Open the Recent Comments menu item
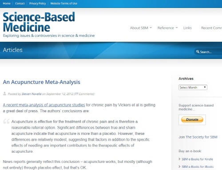 [x=211, y=28]
